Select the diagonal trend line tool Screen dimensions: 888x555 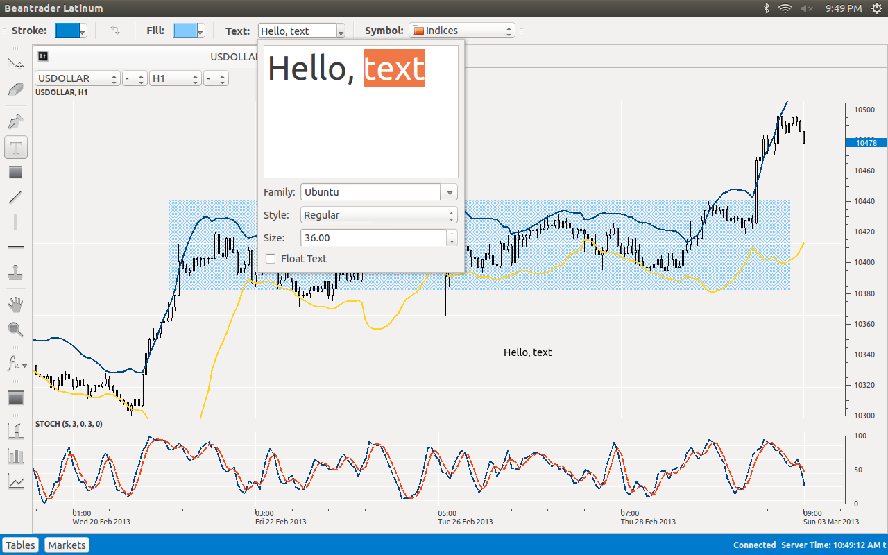coord(16,197)
